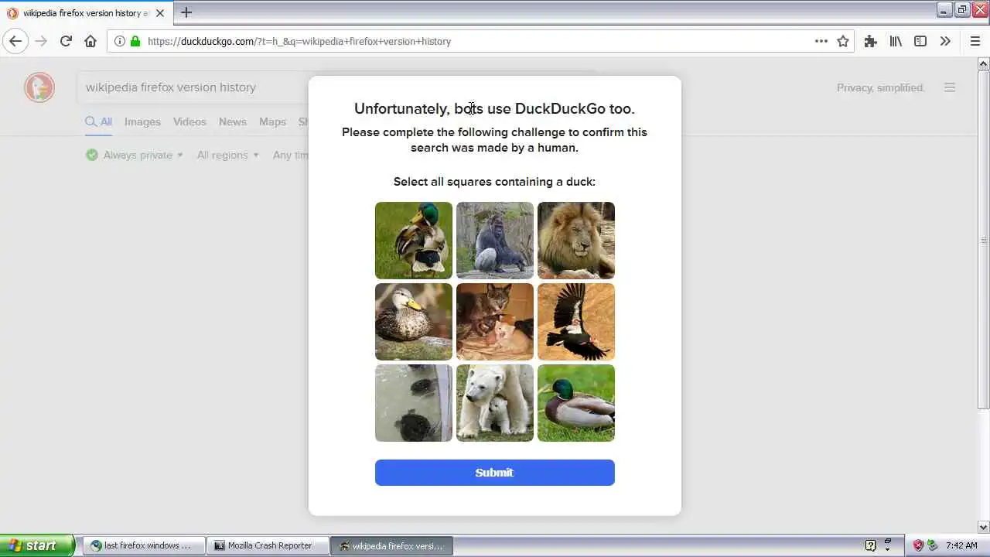Select the brown duck with yellow bill tile
The width and height of the screenshot is (990, 557).
[x=414, y=322]
